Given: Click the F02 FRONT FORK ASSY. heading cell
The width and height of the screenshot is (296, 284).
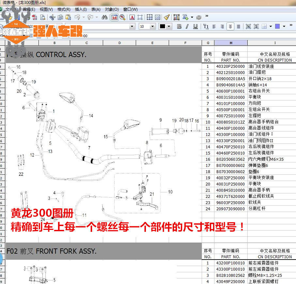Looking at the screenshot, I should [104, 251].
